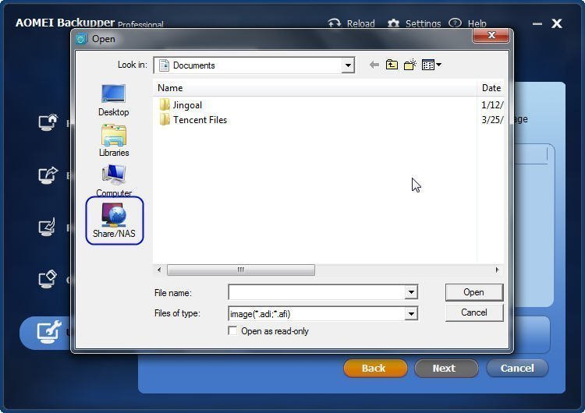Cancel the Open dialog
Screen dimensions: 585x413
(473, 312)
